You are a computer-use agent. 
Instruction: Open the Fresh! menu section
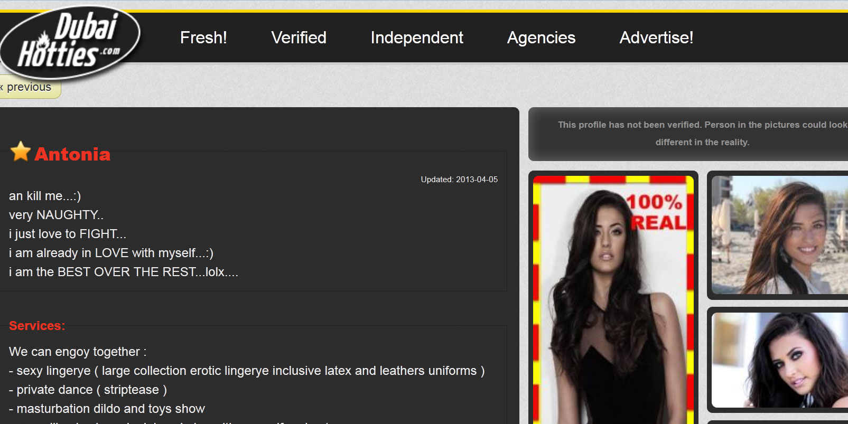pyautogui.click(x=203, y=37)
